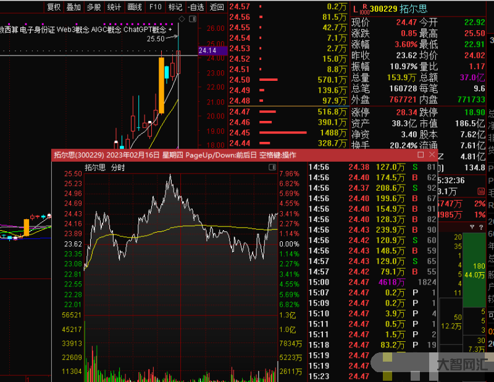The height and width of the screenshot is (382, 494).
Task: Open F10 company info
Action: pos(155,7)
